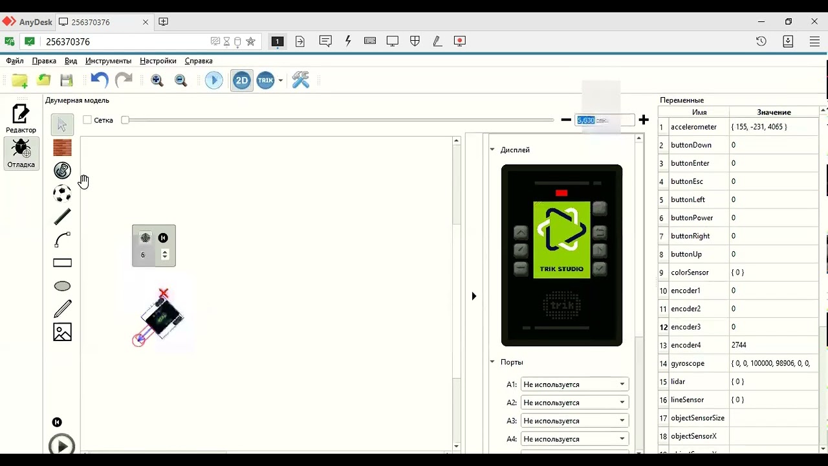Switch to the Отладка debug mode
Screen dimensions: 828x466
21,154
